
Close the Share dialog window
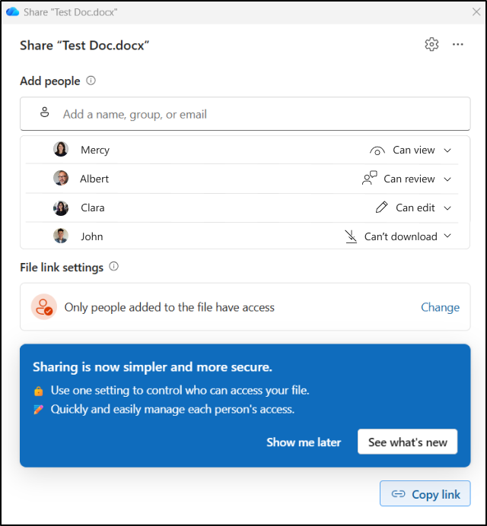coord(476,11)
